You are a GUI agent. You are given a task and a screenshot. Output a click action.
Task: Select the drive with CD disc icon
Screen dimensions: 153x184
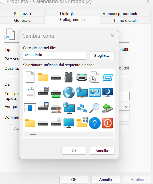click(x=56, y=122)
